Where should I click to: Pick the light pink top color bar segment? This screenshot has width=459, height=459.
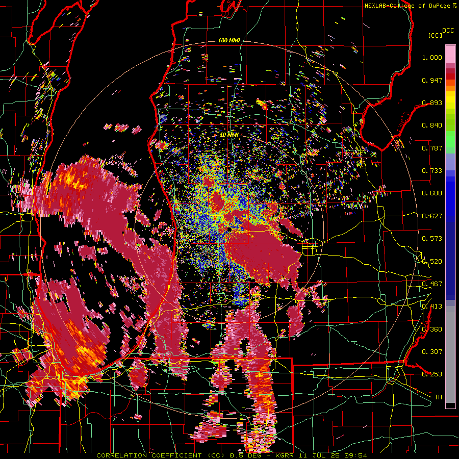[450, 54]
